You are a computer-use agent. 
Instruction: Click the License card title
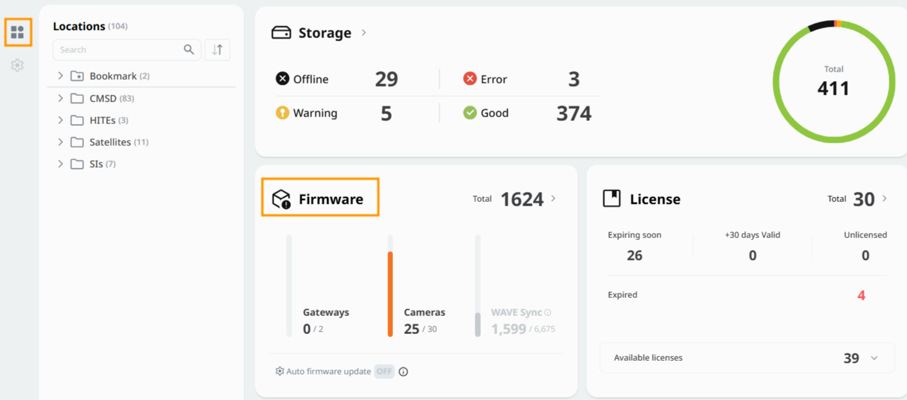tap(655, 199)
